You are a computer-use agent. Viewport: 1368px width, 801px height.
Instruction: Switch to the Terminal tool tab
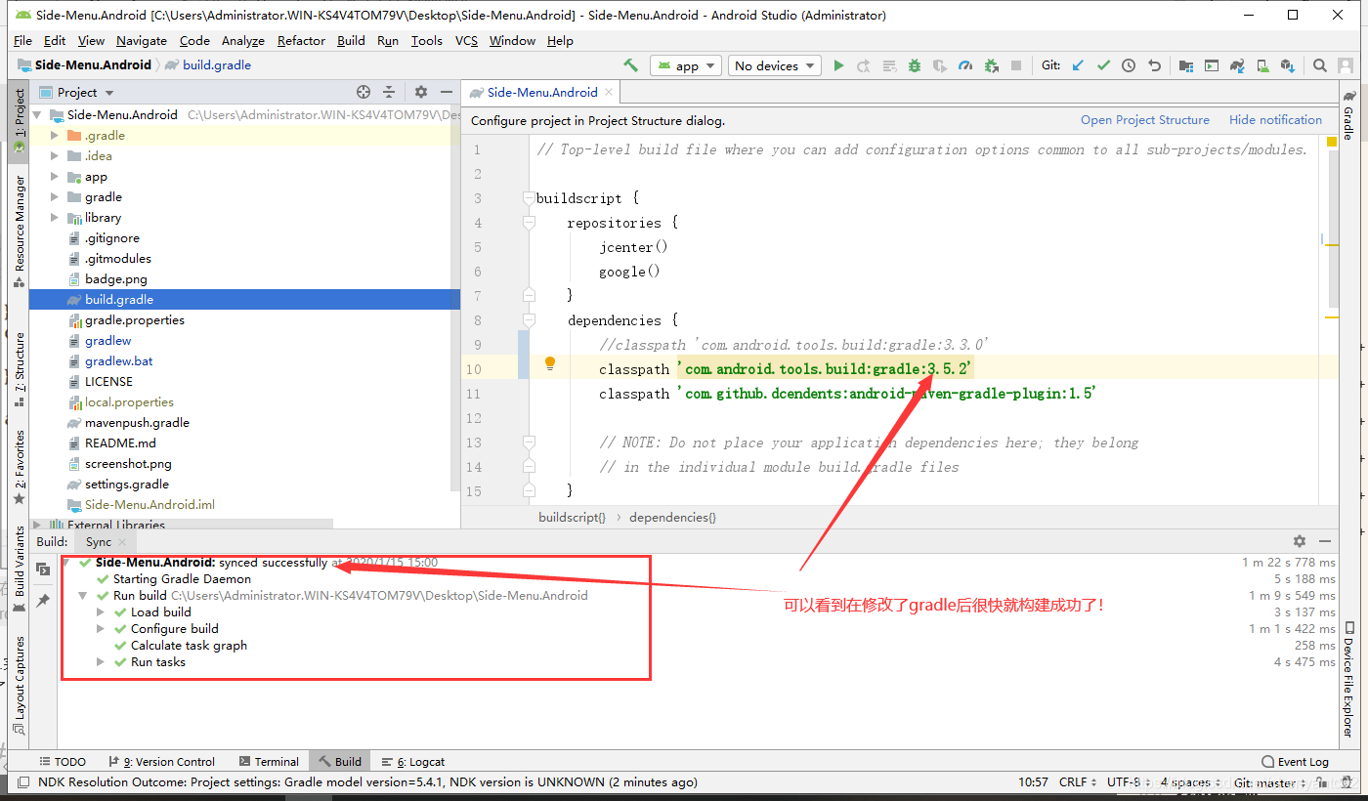(269, 761)
